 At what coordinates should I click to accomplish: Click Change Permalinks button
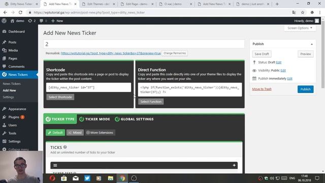click(x=175, y=53)
